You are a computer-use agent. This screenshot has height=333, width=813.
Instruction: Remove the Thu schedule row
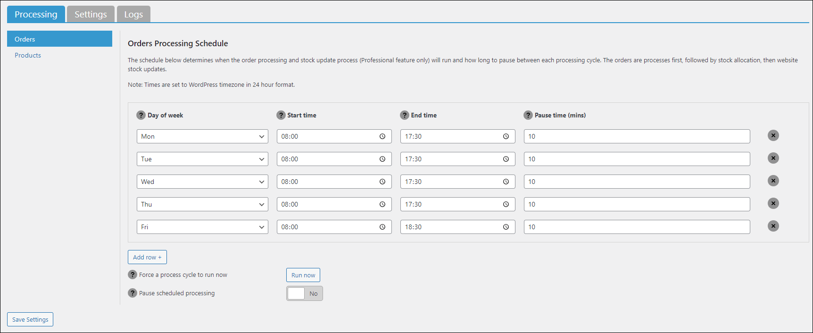point(773,203)
